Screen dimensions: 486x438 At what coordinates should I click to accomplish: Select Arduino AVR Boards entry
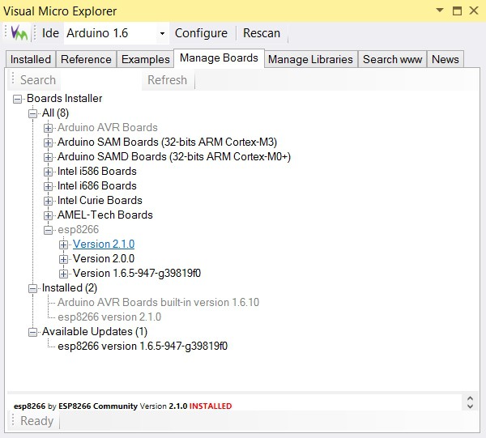point(108,127)
